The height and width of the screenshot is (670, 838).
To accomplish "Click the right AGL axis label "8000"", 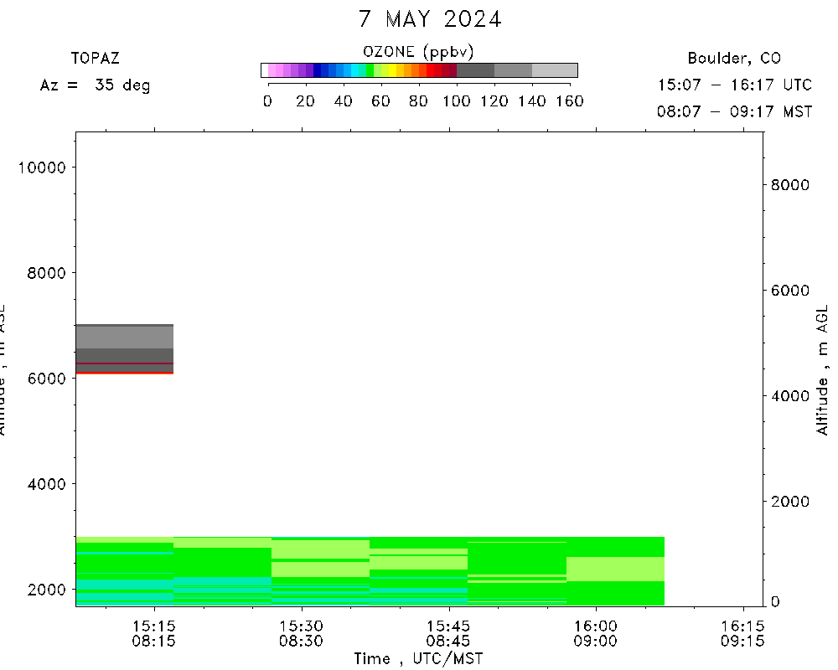I will click(x=790, y=185).
